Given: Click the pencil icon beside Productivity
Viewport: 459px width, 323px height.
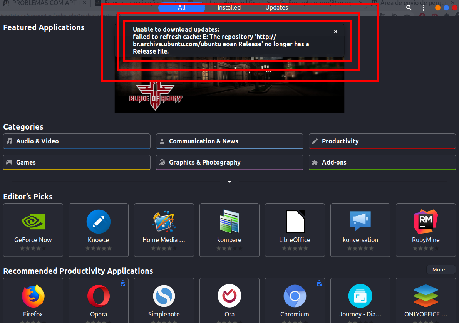Looking at the screenshot, I should point(315,141).
